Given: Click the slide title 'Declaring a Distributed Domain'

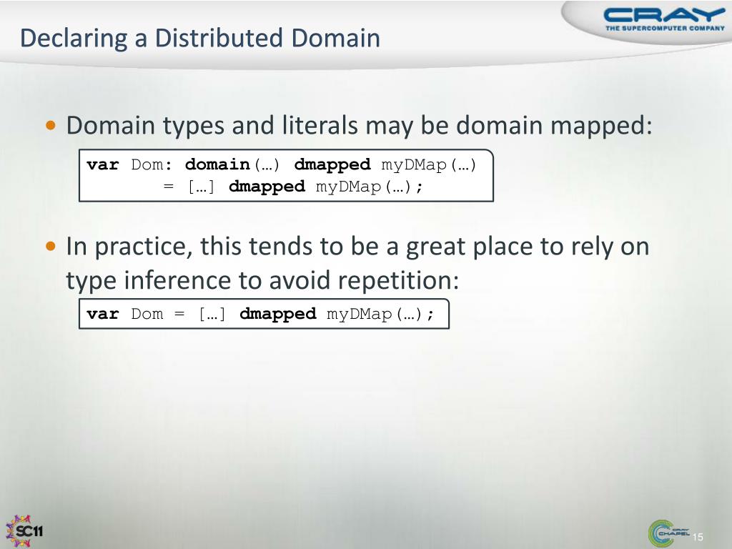Looking at the screenshot, I should (200, 39).
